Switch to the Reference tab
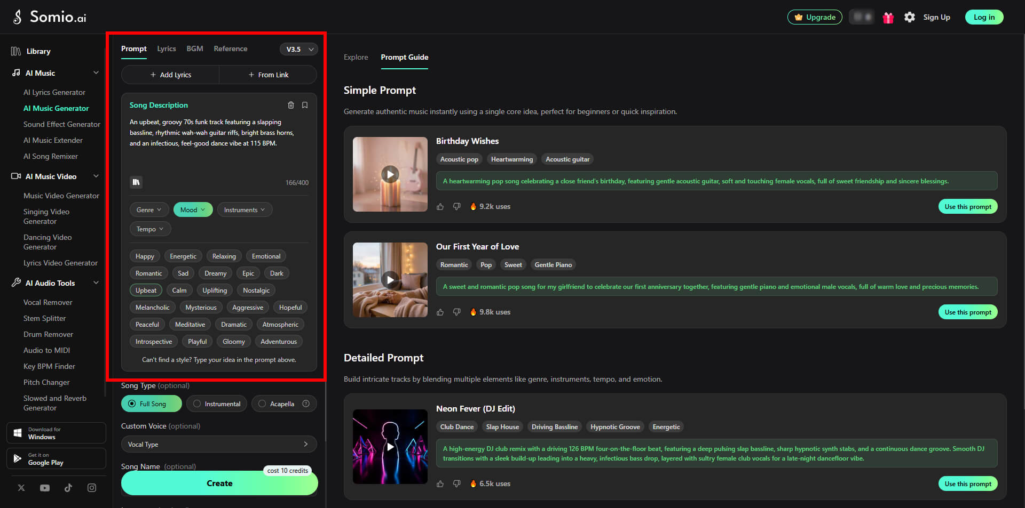The height and width of the screenshot is (508, 1025). (231, 49)
